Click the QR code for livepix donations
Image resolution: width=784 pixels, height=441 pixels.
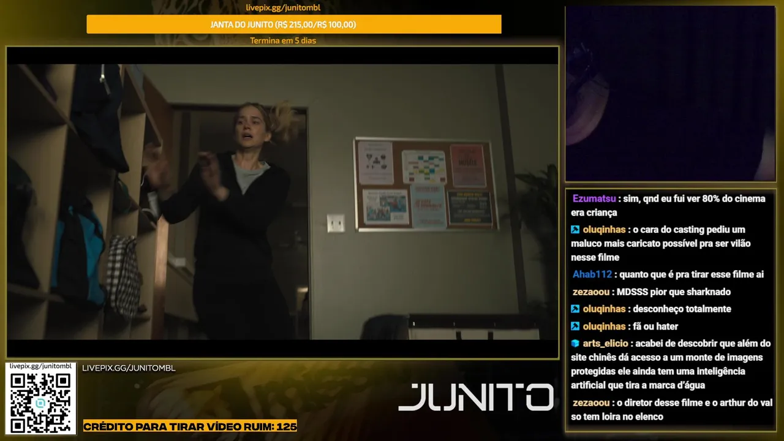click(x=41, y=402)
